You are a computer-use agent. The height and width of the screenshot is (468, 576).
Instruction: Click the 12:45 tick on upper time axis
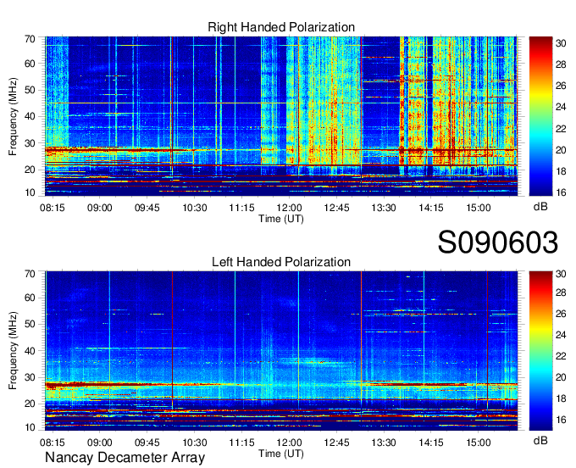336,208
